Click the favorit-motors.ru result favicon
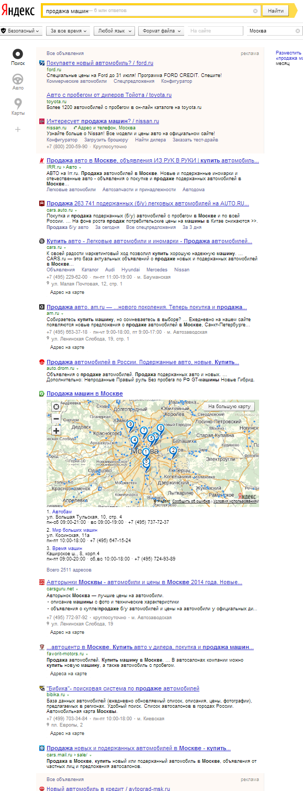303x791 pixels. pyautogui.click(x=42, y=647)
